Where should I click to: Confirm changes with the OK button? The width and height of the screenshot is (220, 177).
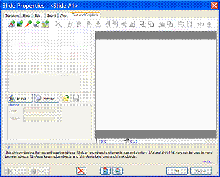pos(177,171)
